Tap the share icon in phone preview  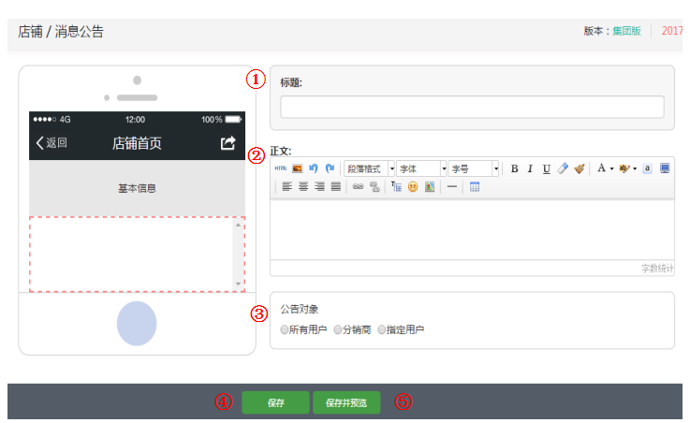click(228, 143)
